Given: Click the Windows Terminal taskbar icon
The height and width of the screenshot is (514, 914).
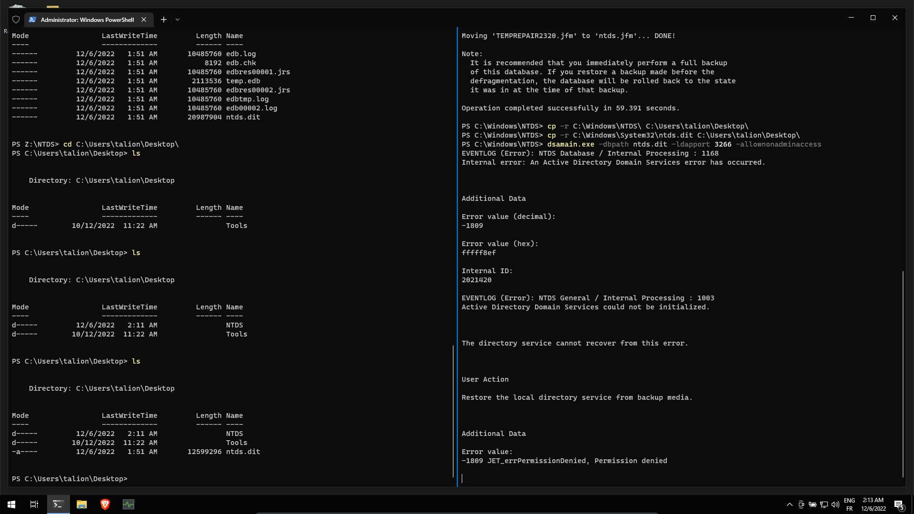Looking at the screenshot, I should pyautogui.click(x=58, y=504).
